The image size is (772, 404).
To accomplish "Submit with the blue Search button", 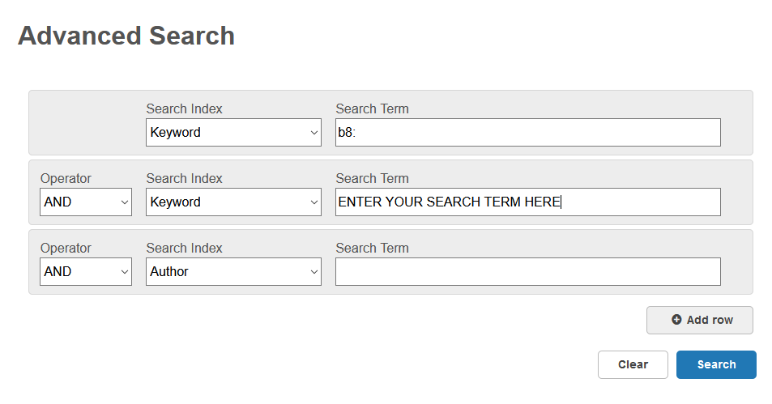I will point(716,364).
